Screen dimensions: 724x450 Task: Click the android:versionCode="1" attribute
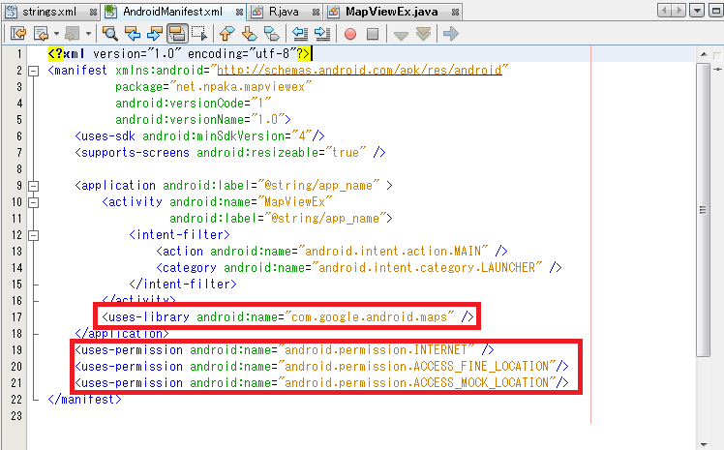pyautogui.click(x=193, y=103)
